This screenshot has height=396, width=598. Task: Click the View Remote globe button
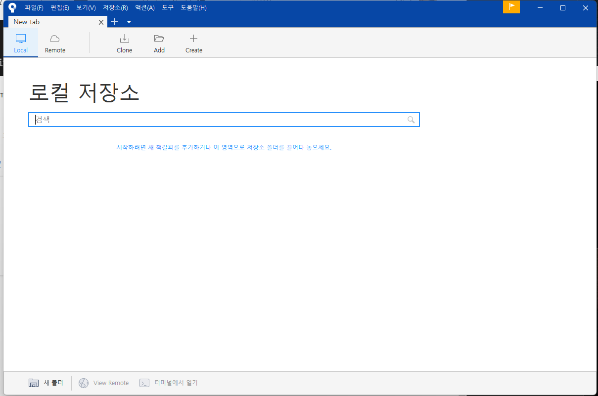[103, 383]
